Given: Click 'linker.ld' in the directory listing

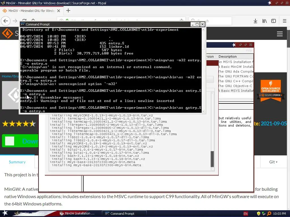Looking at the screenshot, I should [x=119, y=47].
